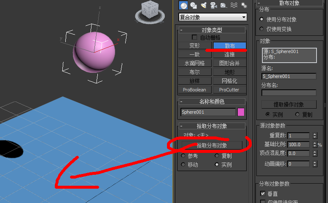Select the Lights category icon
Image resolution: width=328 pixels, height=203 pixels.
tap(204, 5)
